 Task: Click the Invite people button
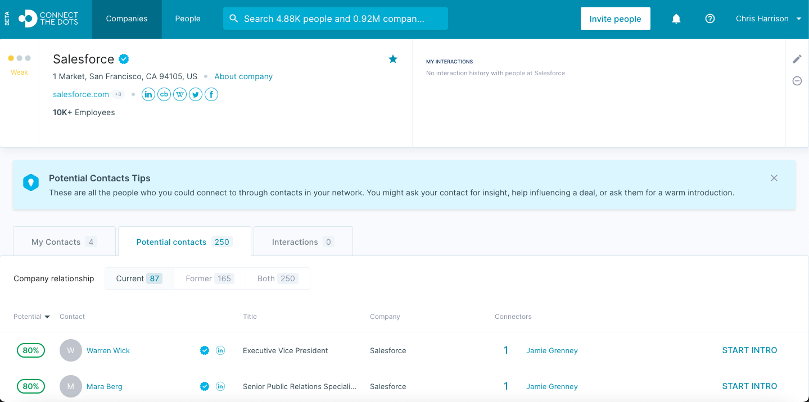pyautogui.click(x=615, y=19)
